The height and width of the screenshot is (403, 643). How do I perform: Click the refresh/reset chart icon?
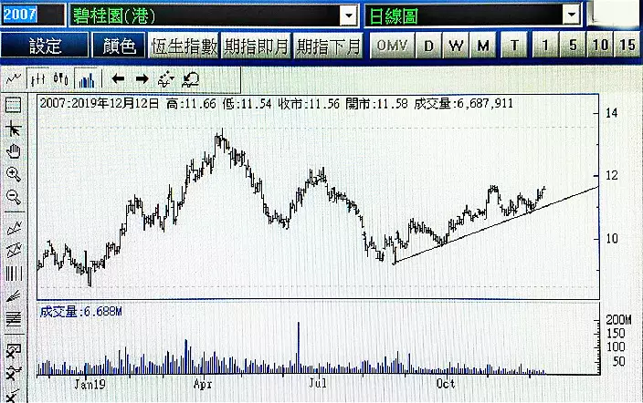[x=191, y=78]
